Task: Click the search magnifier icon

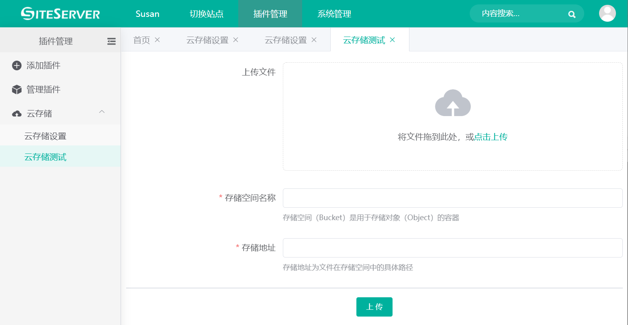Action: (x=572, y=14)
